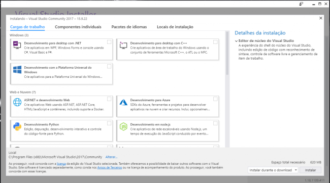
Task: Open the licença link
Action: [x=61, y=164]
